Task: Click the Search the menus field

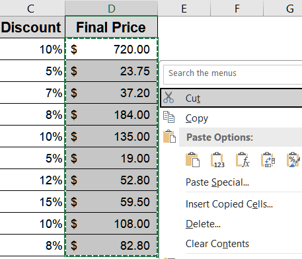Action: point(233,75)
